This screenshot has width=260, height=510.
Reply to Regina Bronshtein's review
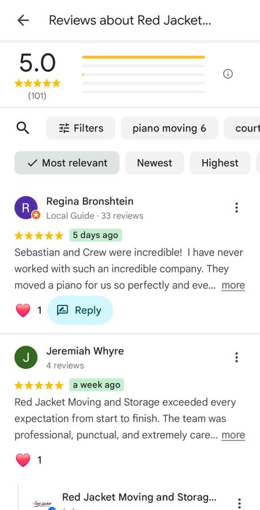click(80, 311)
